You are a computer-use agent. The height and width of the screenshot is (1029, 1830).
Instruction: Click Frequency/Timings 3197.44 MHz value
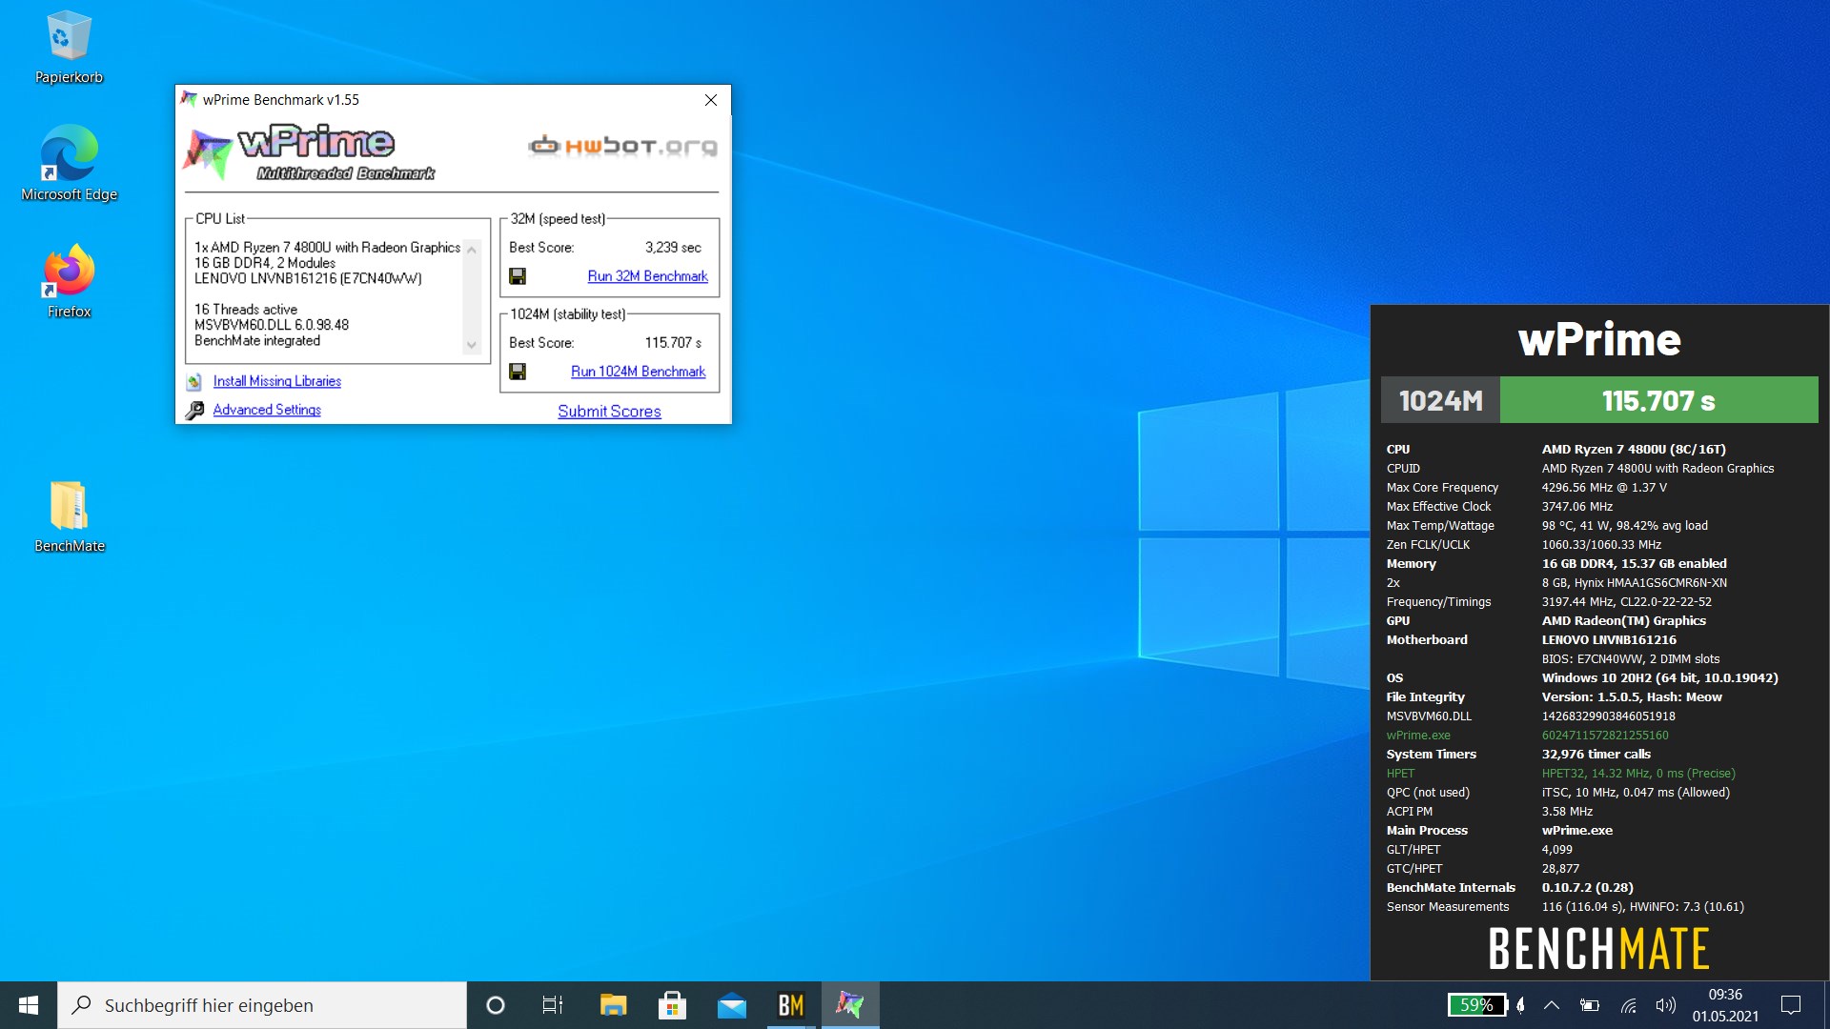pos(1626,602)
